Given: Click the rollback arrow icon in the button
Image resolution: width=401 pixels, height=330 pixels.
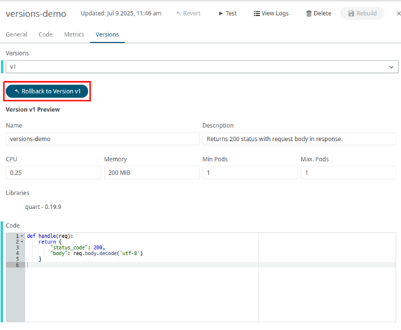Looking at the screenshot, I should (x=17, y=91).
